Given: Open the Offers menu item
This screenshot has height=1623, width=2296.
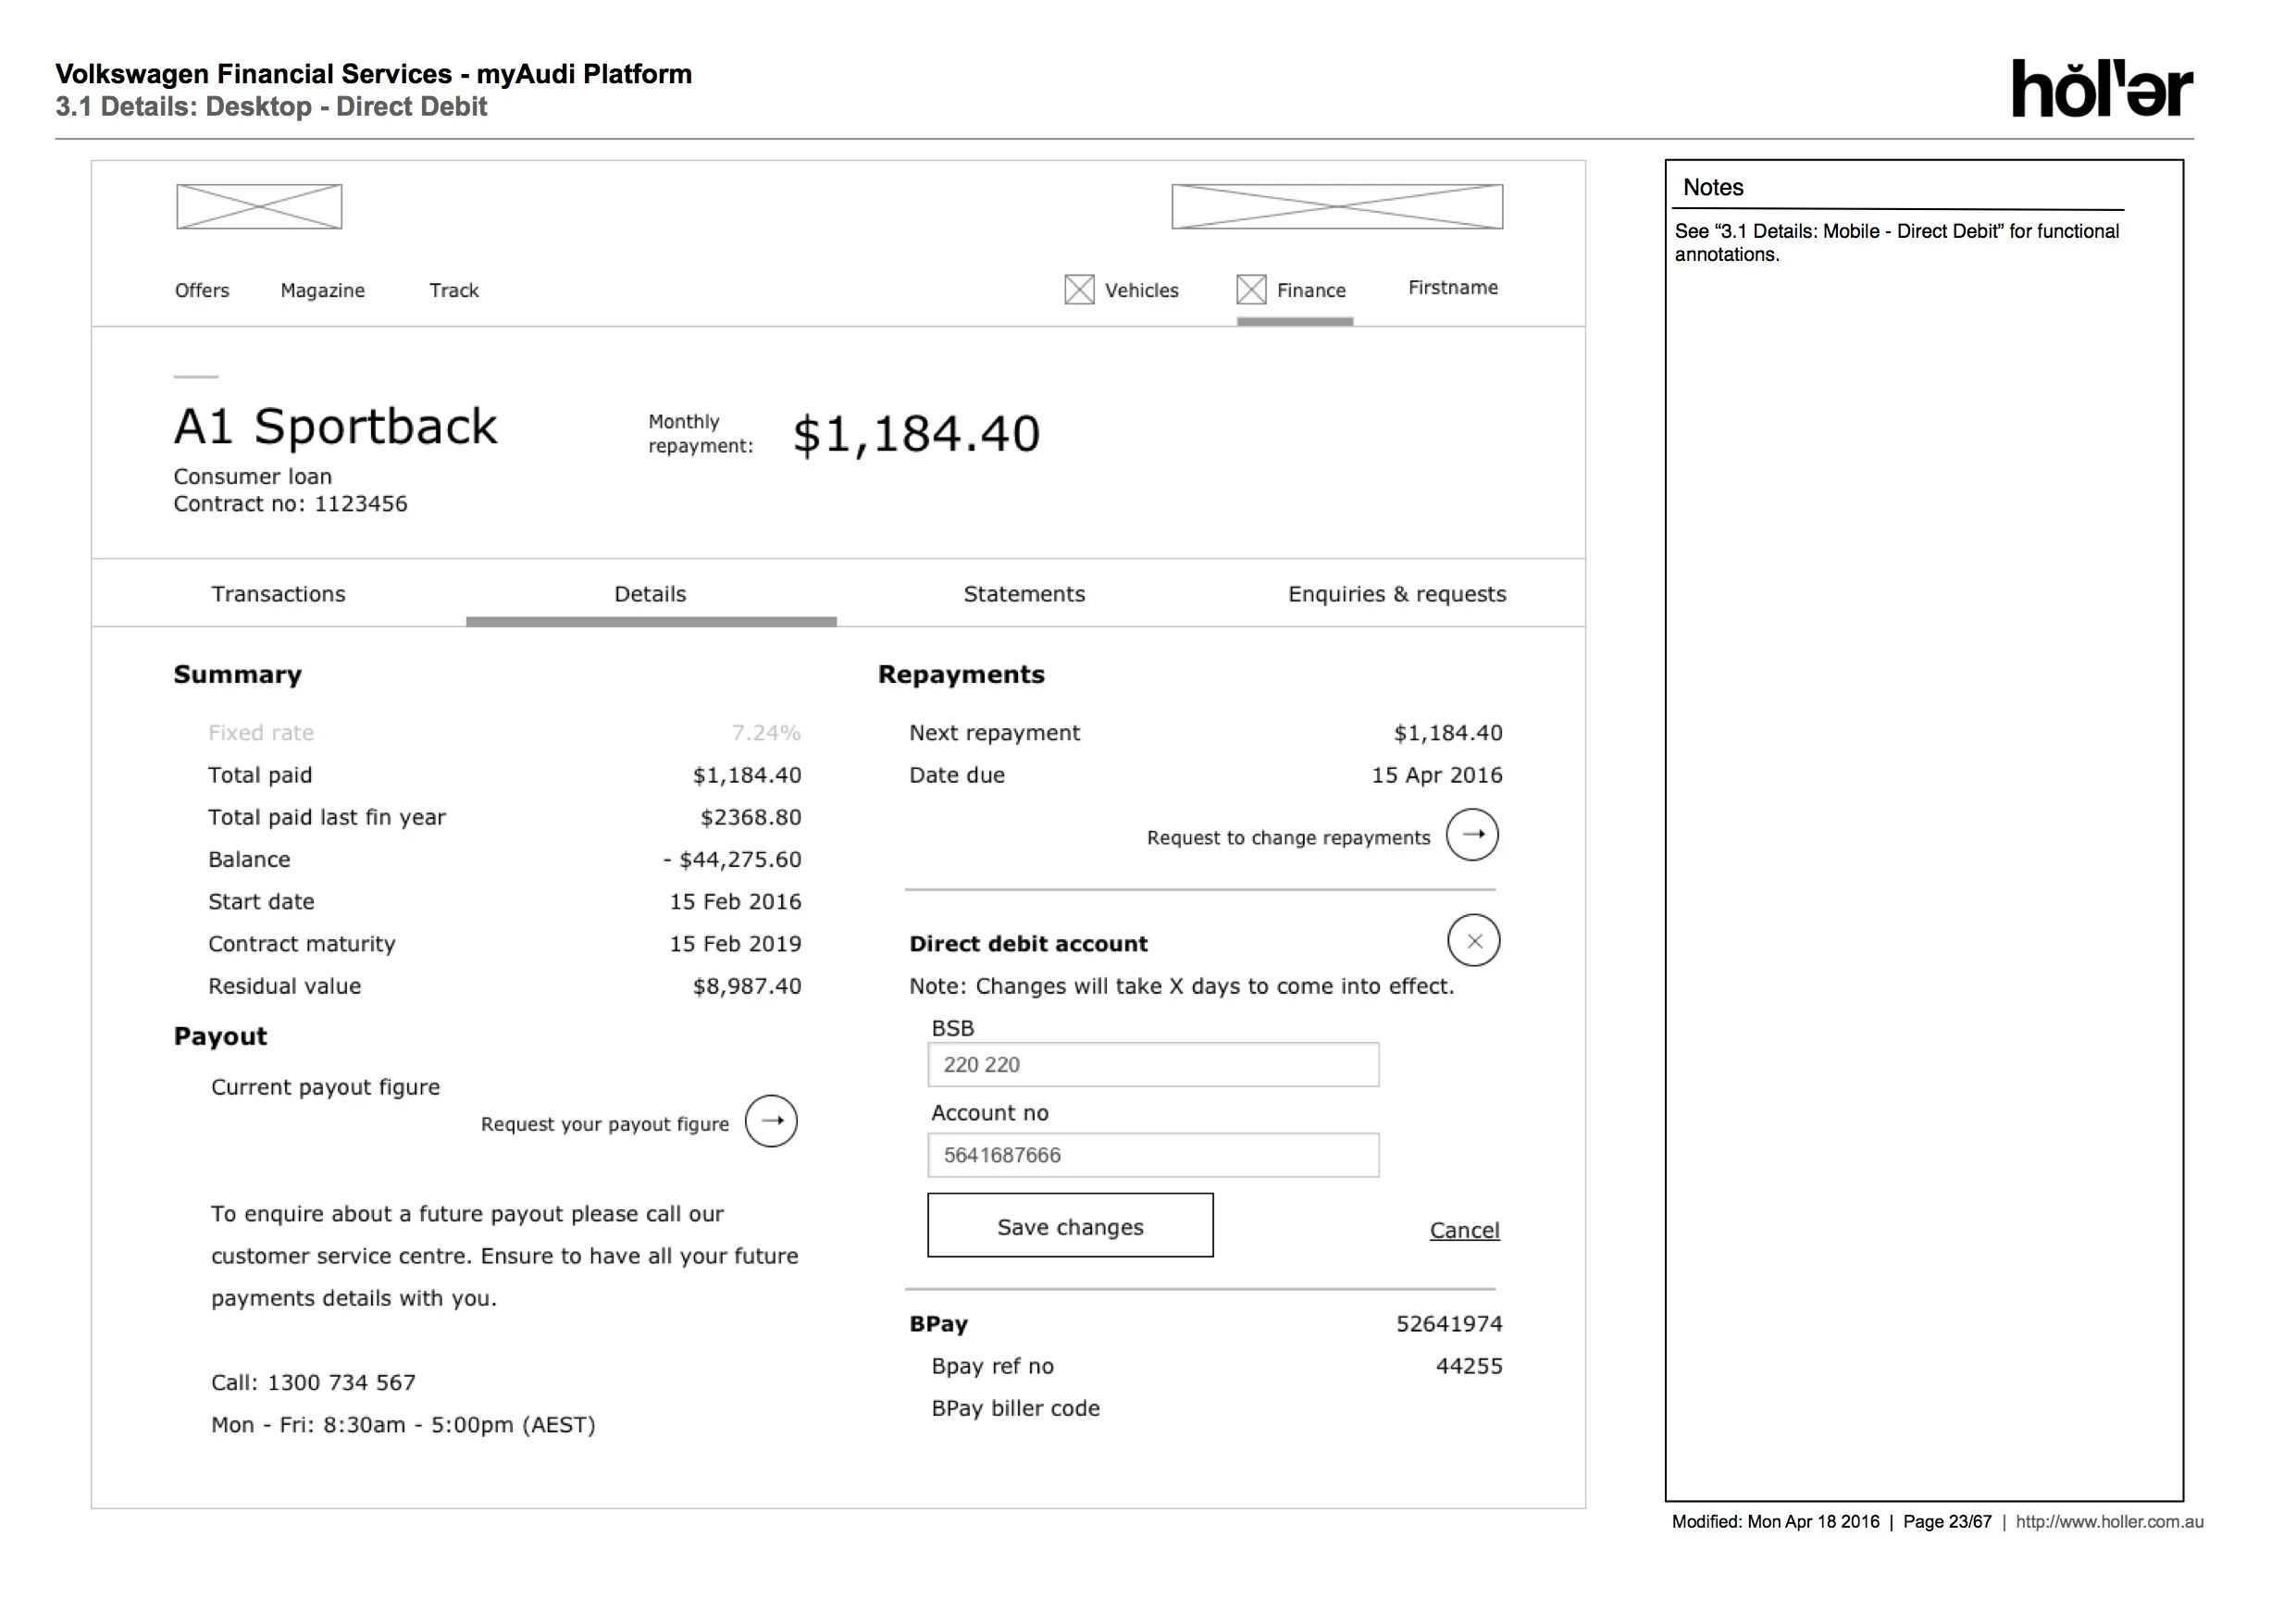Looking at the screenshot, I should (x=202, y=290).
